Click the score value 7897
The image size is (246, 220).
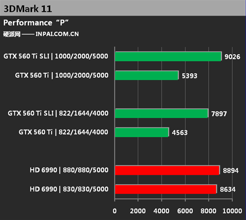219,114
